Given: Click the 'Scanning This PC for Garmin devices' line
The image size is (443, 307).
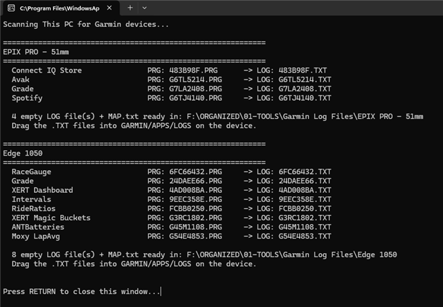Looking at the screenshot, I should click(86, 24).
